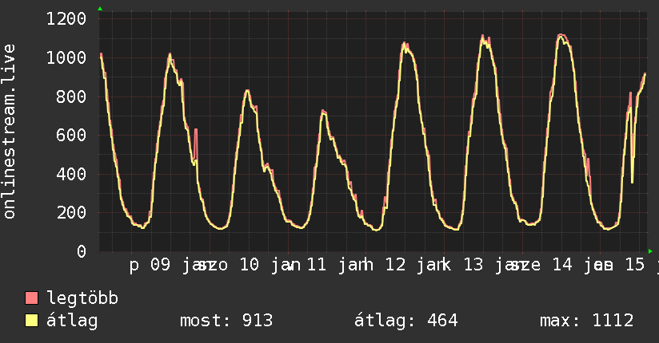Viewport: 659px width, 343px height.
Task: Click the onlinestream.live vertical axis title
Action: click(x=9, y=132)
